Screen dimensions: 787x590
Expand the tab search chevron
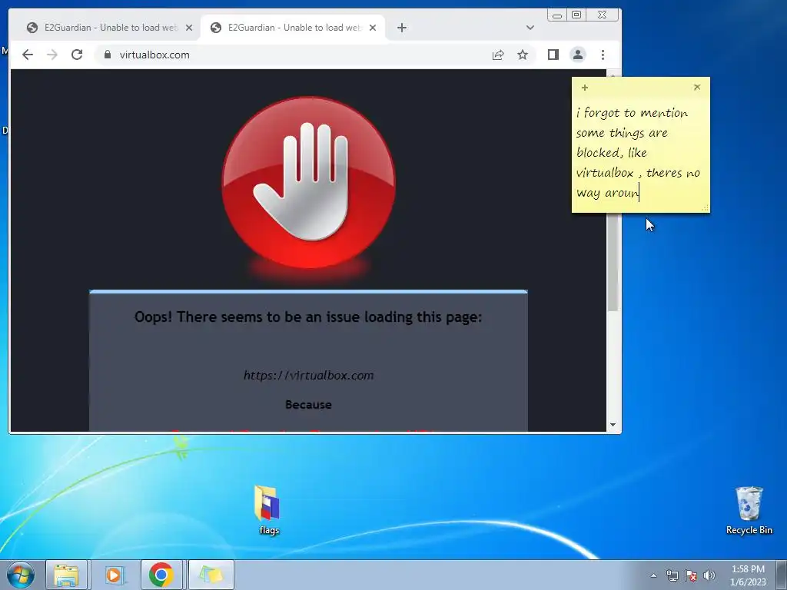point(530,28)
